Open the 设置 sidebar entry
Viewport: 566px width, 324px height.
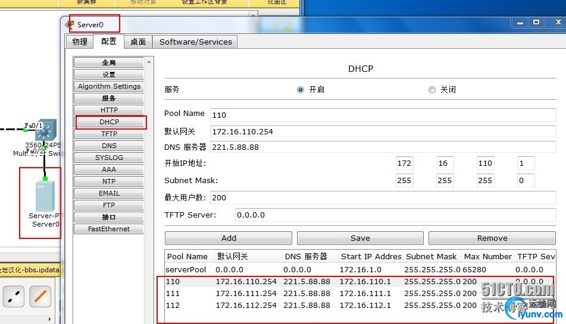(x=109, y=74)
